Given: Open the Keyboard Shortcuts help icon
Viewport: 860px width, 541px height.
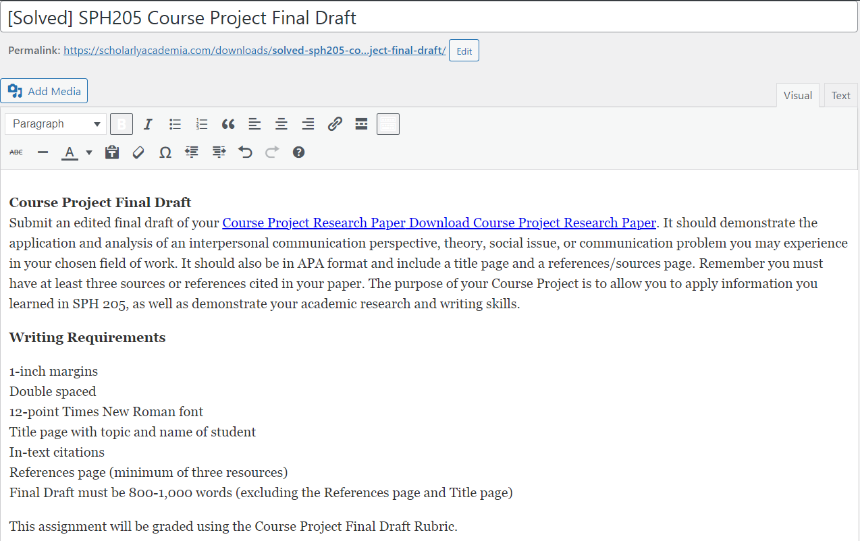Looking at the screenshot, I should point(298,152).
